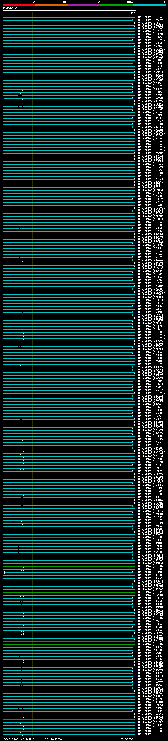Select the UniRef100_B6KID3 label
The height and width of the screenshot is (741, 168).
coord(151,422)
